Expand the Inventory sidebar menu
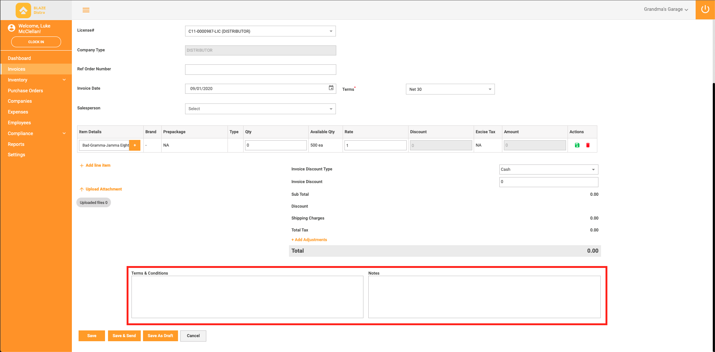 [36, 80]
